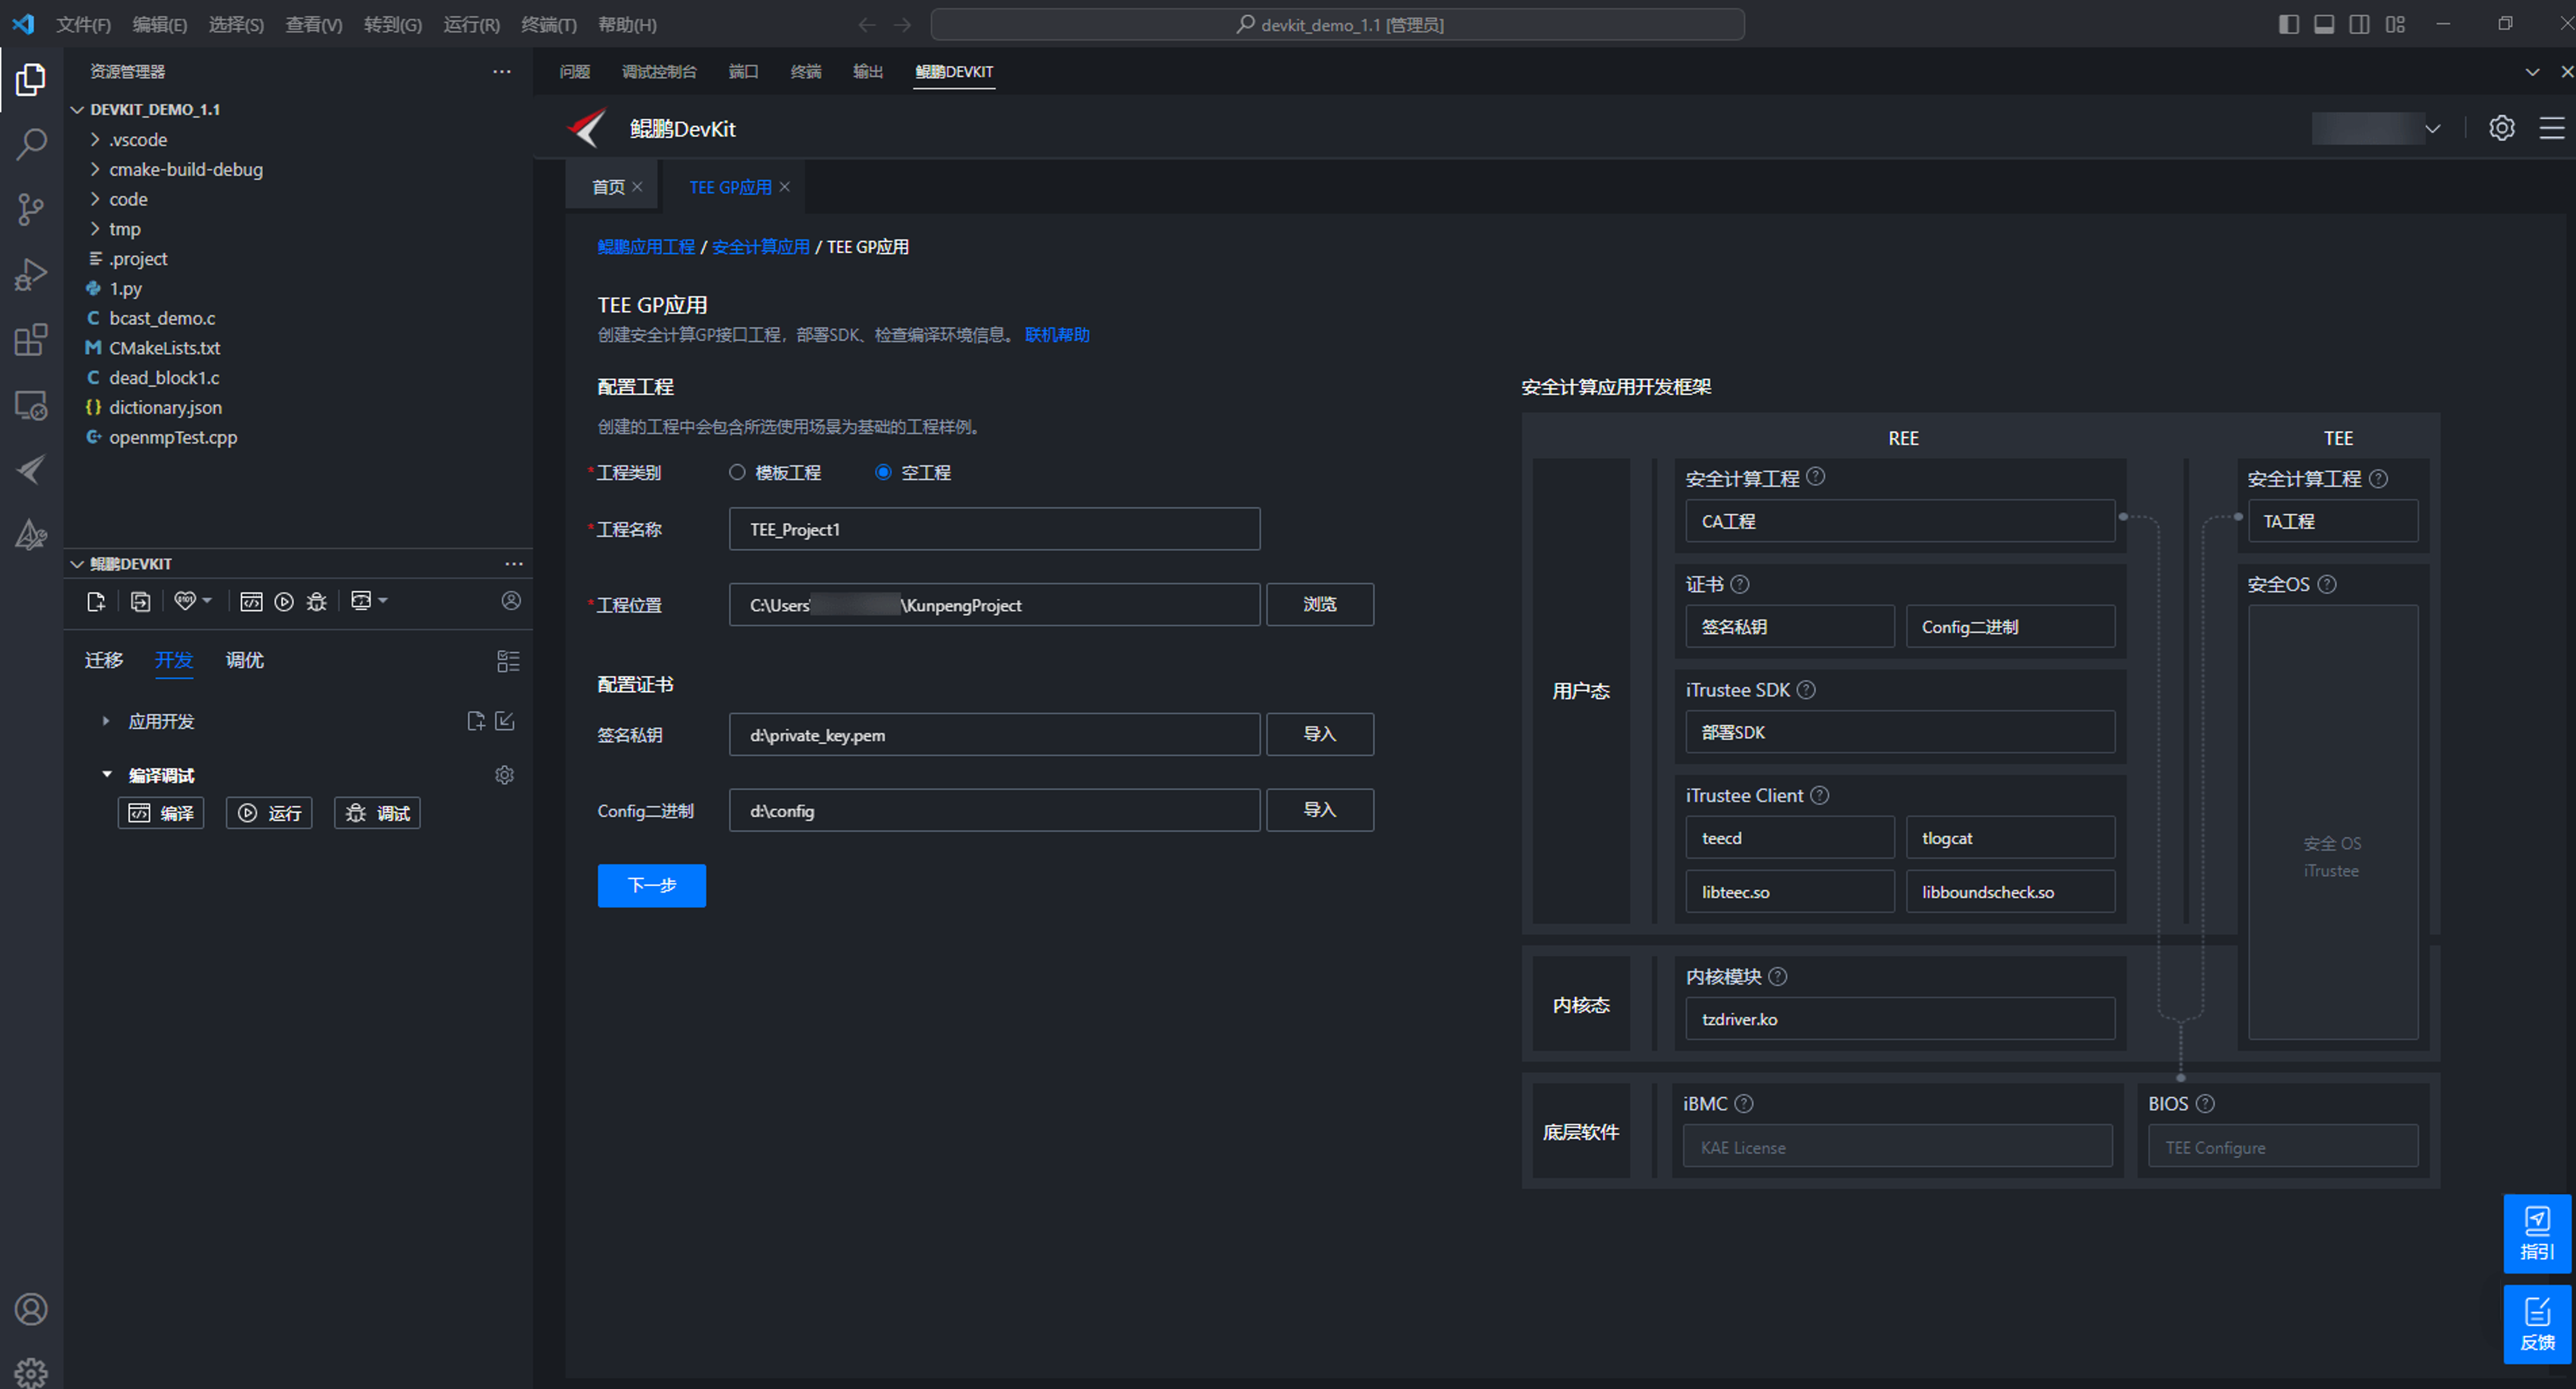Select the 空工程 radio button
The height and width of the screenshot is (1389, 2576).
883,472
